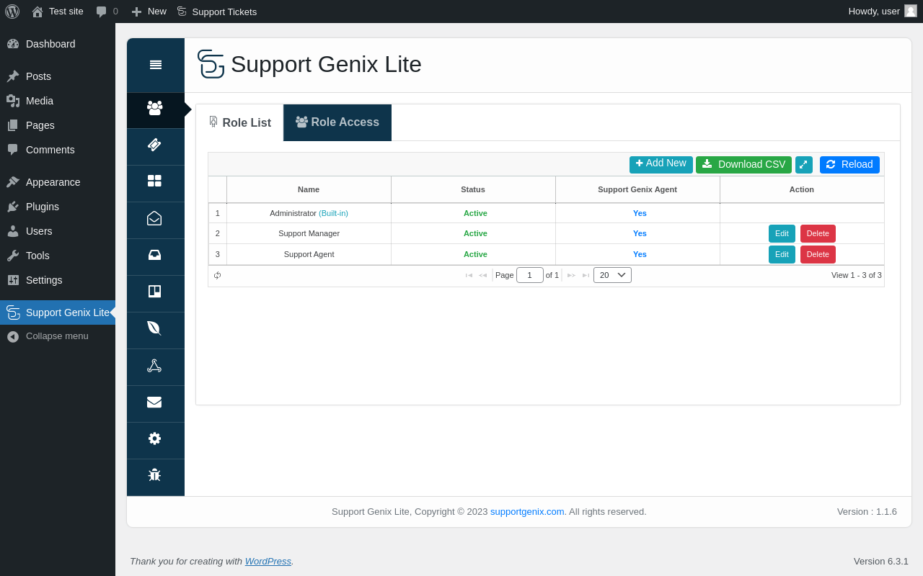Image resolution: width=923 pixels, height=576 pixels.
Task: Open the New content menu in the admin bar
Action: tap(149, 12)
